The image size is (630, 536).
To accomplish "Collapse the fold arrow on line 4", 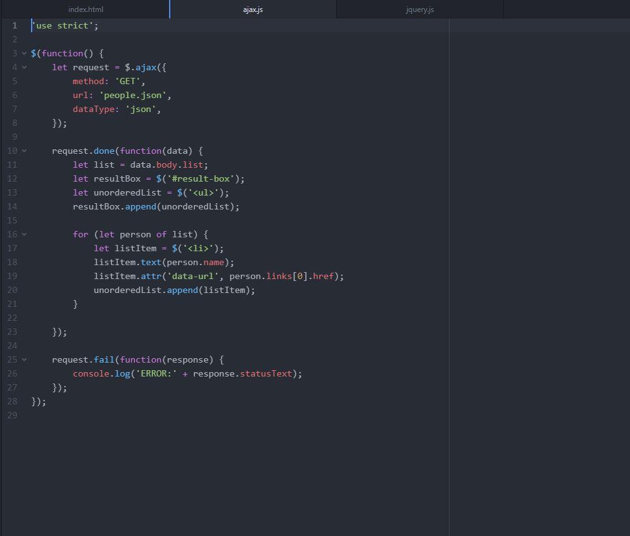I will pos(24,68).
